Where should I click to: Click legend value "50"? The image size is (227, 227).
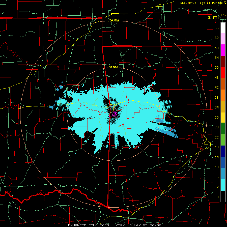[217, 68]
